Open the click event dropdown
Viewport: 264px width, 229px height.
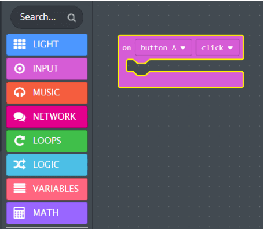[x=218, y=47]
